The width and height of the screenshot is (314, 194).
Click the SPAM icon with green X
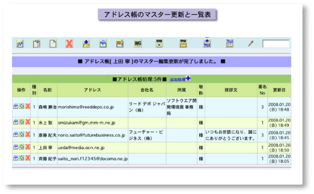coord(159,43)
